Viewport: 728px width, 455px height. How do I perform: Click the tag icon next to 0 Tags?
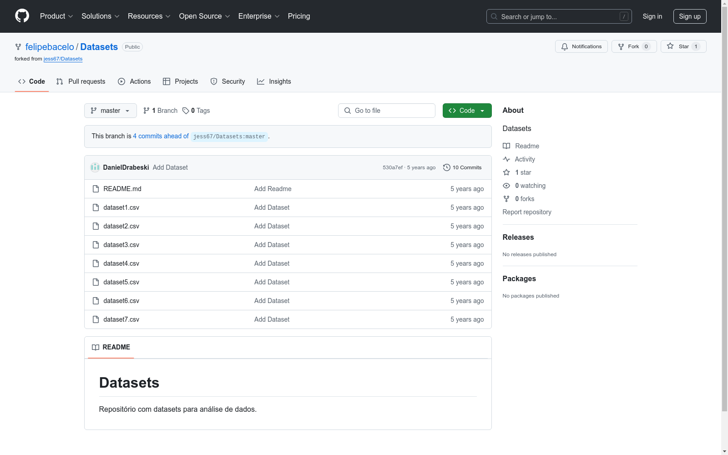click(x=186, y=111)
